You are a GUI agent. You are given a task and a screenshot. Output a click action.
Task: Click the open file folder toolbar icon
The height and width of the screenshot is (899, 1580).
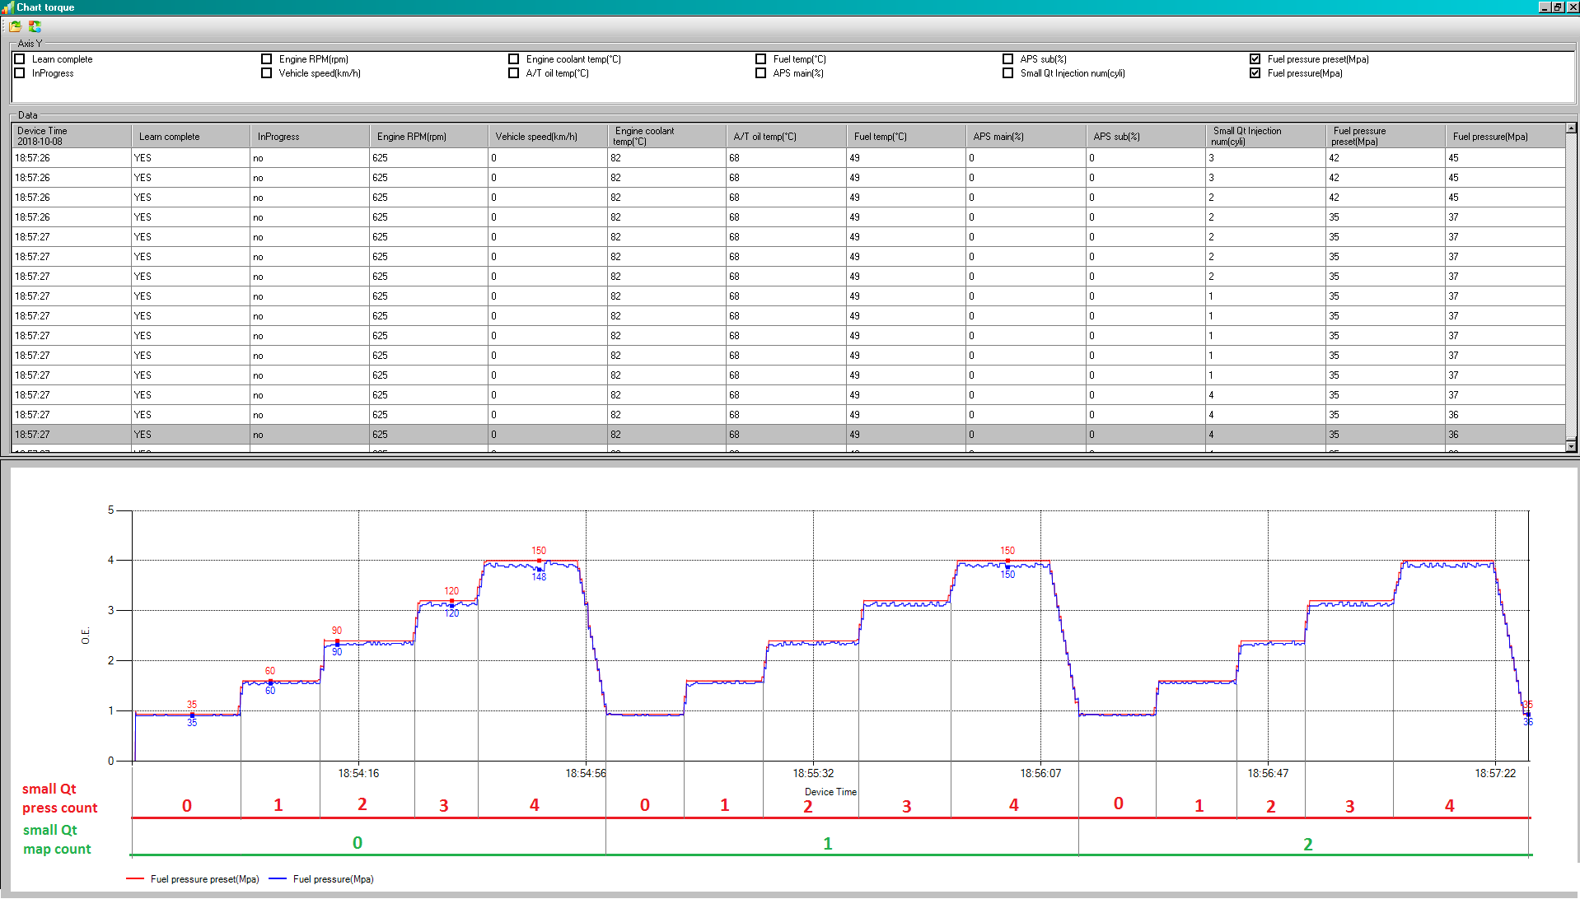pyautogui.click(x=16, y=26)
